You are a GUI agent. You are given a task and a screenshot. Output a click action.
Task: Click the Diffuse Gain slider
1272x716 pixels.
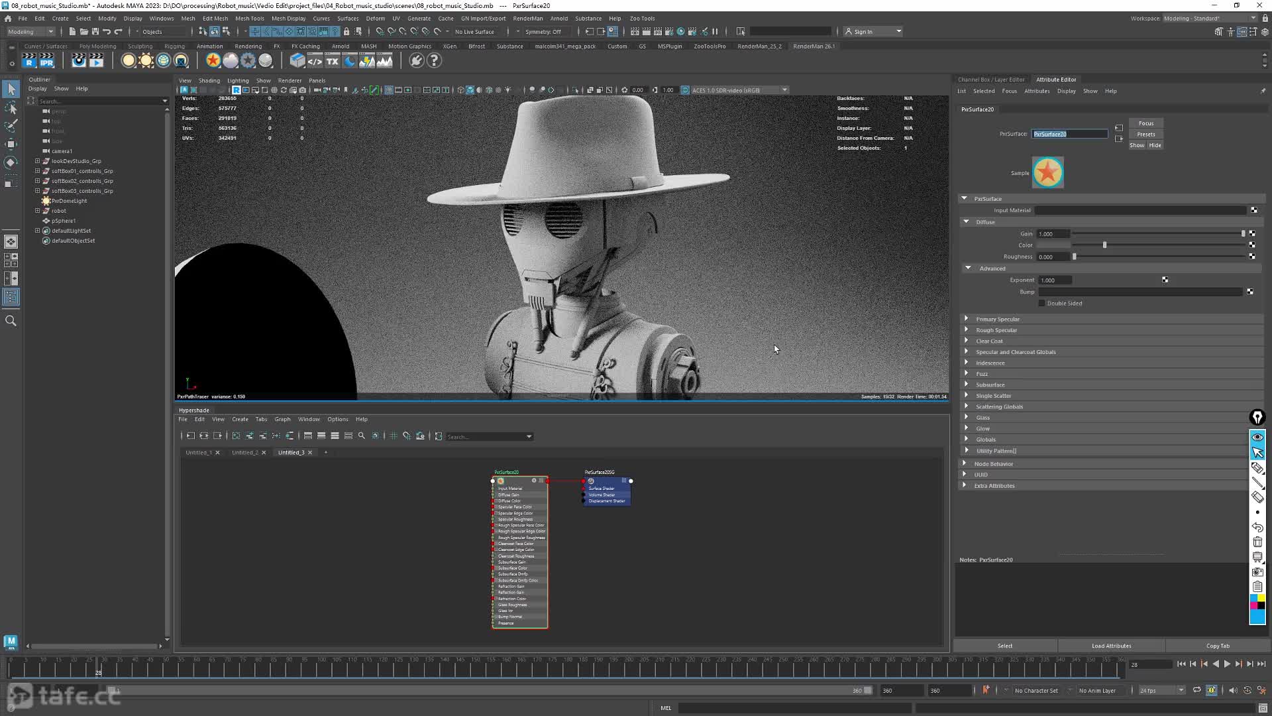pyautogui.click(x=1158, y=234)
